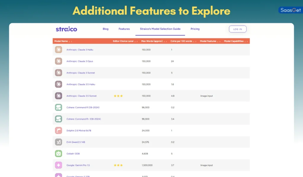Click the EVA Qwen2.5 14B icon
The height and width of the screenshot is (177, 303).
[59, 142]
